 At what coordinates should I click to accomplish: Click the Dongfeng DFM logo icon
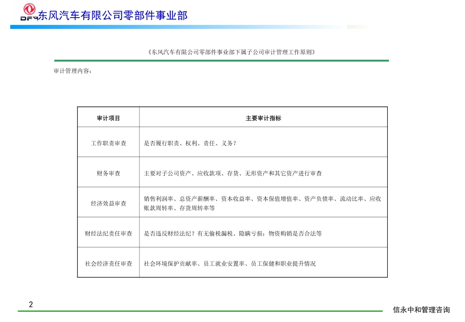pyautogui.click(x=29, y=12)
